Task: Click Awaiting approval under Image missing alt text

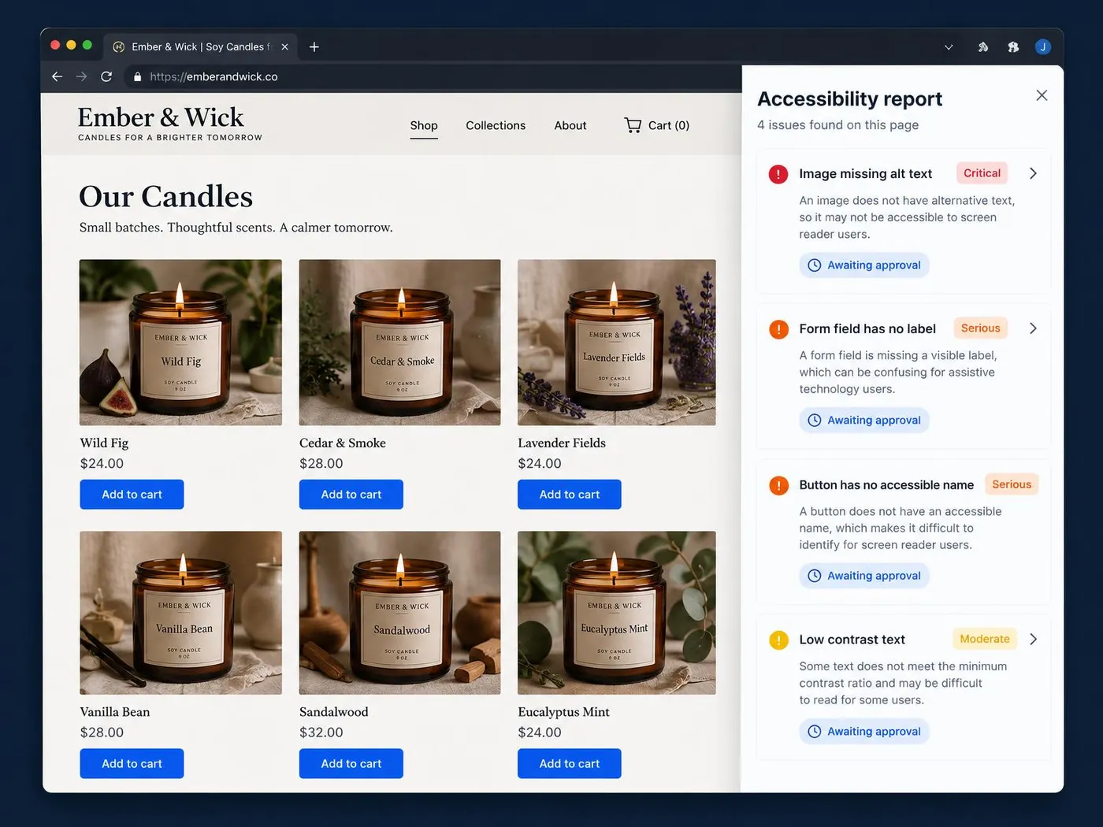Action: click(864, 265)
